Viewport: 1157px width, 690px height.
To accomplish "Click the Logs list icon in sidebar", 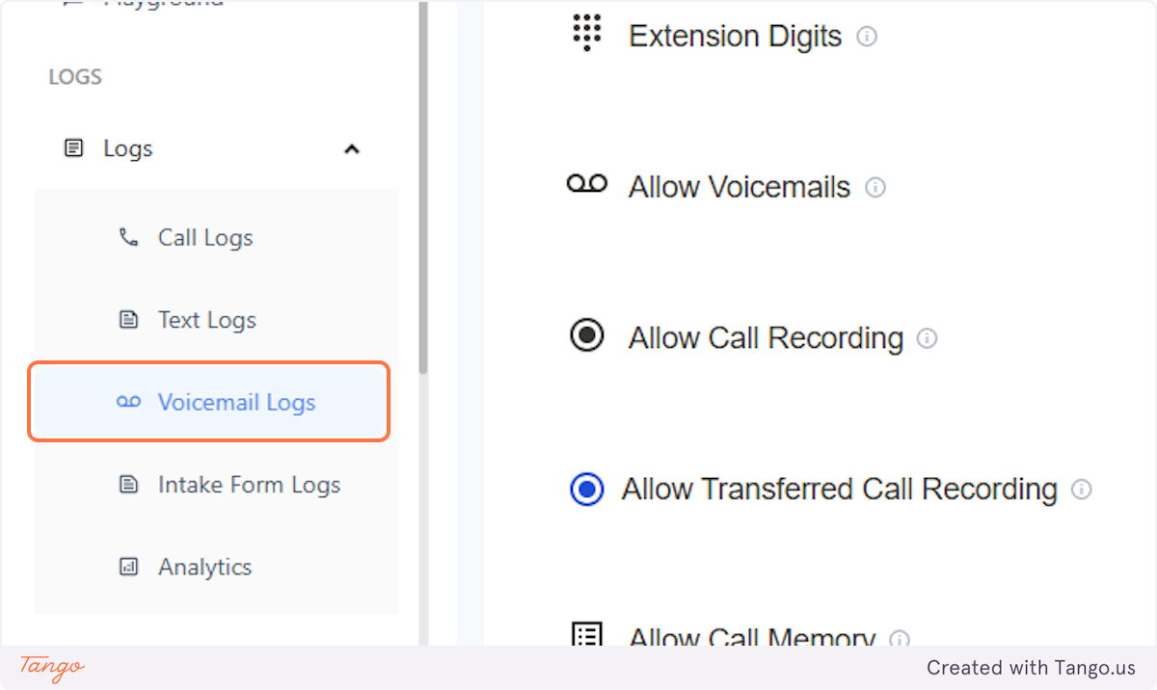I will click(74, 147).
